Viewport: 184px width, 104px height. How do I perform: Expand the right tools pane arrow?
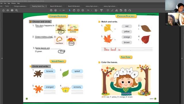(x=182, y=58)
